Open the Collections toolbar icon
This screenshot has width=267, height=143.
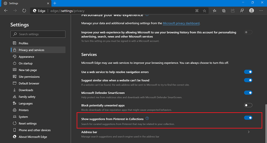point(224,11)
